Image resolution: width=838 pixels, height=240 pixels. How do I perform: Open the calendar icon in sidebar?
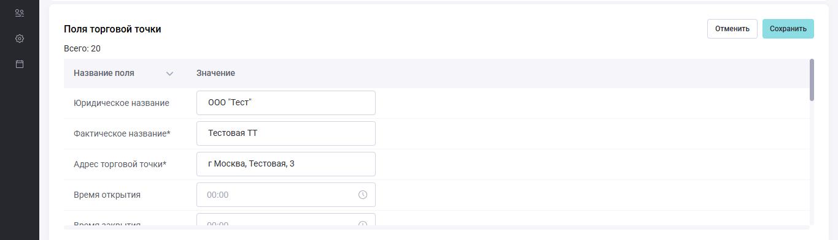click(x=20, y=64)
